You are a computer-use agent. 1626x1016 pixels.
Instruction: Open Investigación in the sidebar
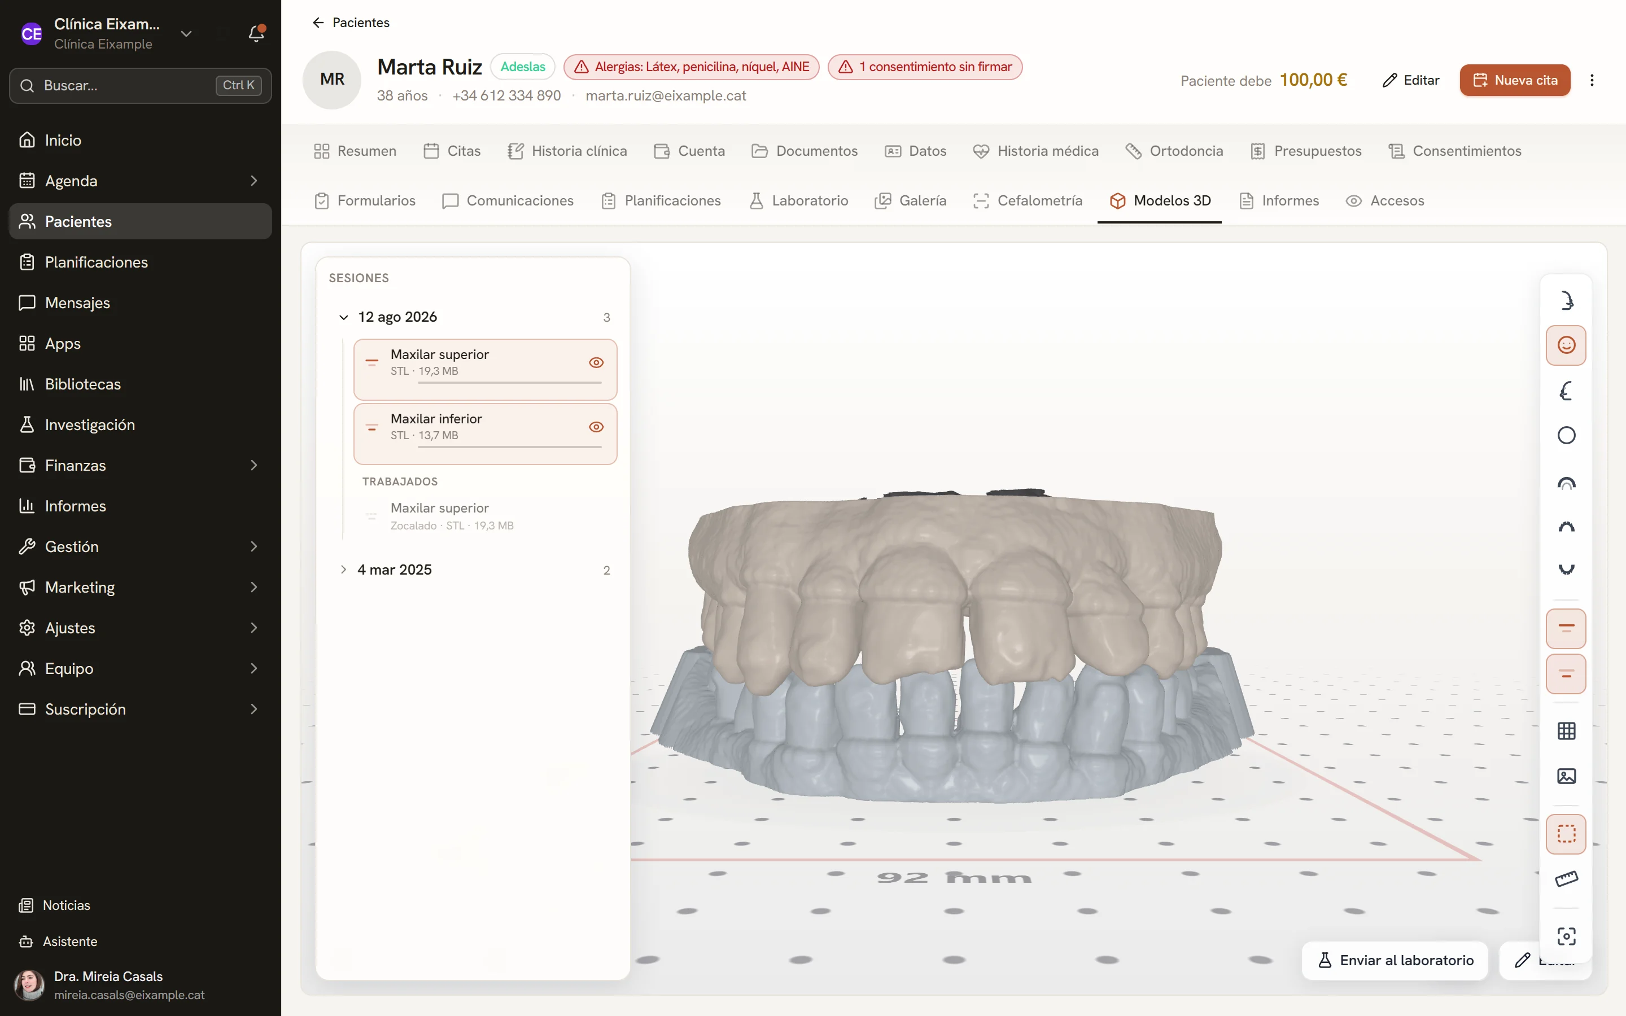tap(141, 424)
